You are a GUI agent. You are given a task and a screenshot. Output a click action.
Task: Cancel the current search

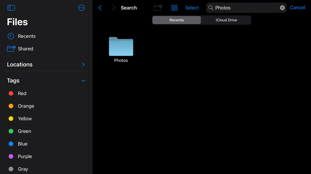[x=297, y=8]
